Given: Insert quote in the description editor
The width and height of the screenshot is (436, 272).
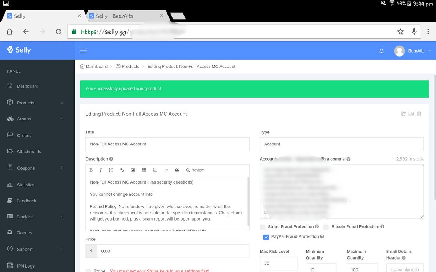Looking at the screenshot, I should point(177,170).
